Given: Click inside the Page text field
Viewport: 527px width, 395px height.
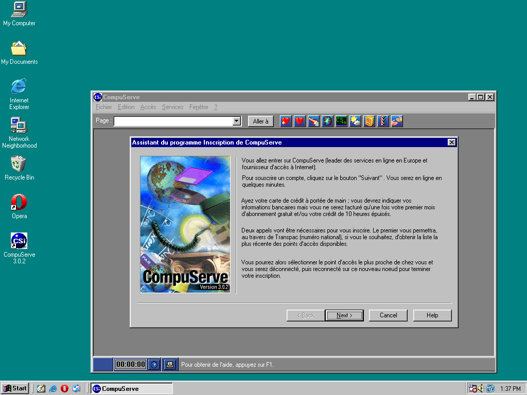Looking at the screenshot, I should coord(173,121).
